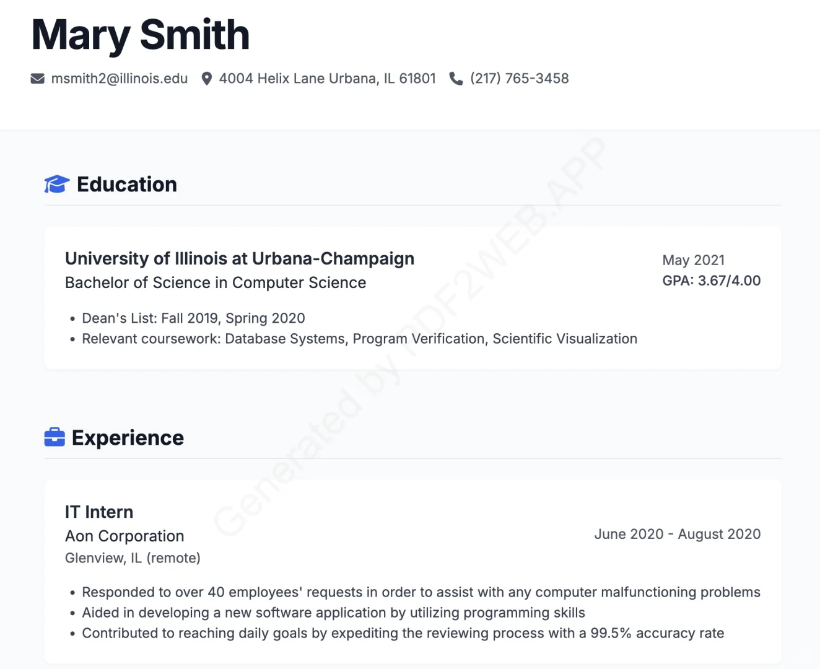Click the msmith2@illinois.edu email address
Screen dimensions: 820x669
tap(120, 79)
